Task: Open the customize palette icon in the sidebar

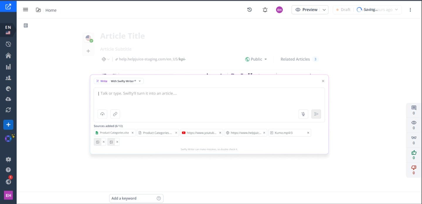Action: click(x=8, y=89)
